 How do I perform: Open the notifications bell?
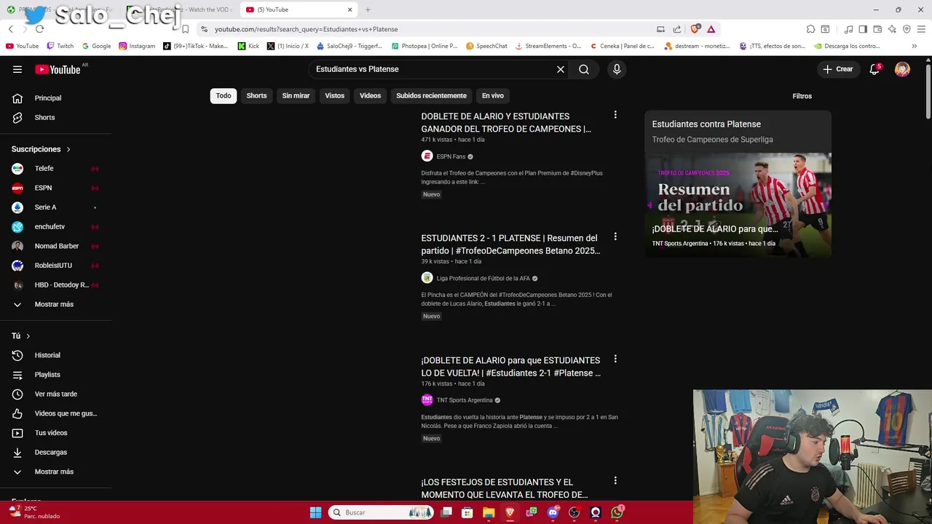click(874, 69)
